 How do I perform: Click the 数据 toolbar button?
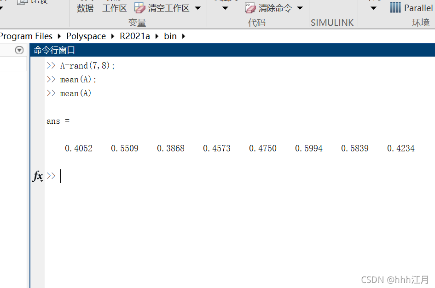point(85,8)
